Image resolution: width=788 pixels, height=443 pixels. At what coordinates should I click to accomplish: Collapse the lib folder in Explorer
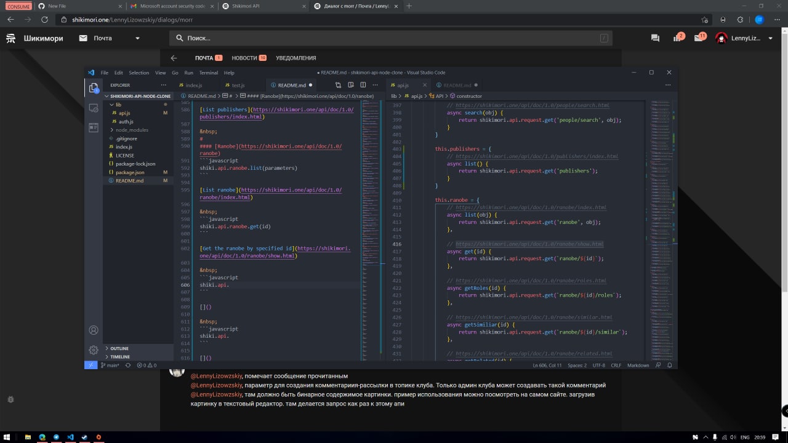138,105
